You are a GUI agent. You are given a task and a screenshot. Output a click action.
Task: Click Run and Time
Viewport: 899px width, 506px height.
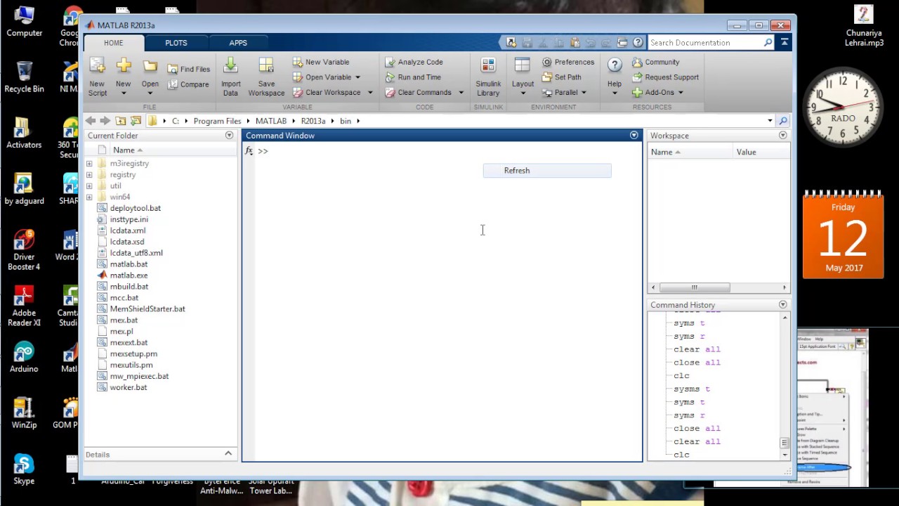[413, 77]
